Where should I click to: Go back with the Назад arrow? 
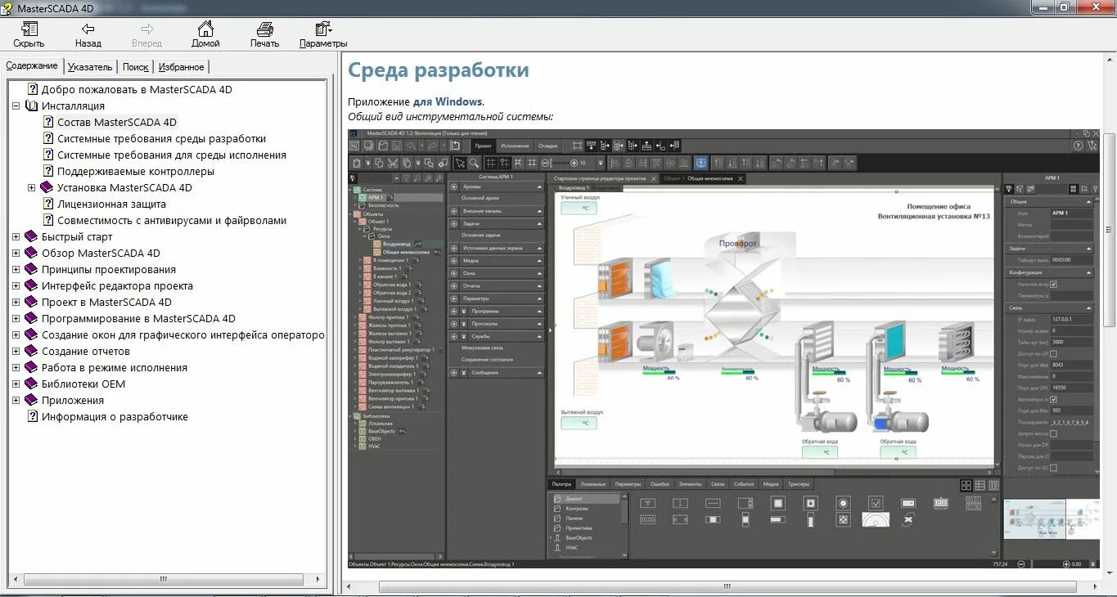(x=88, y=35)
